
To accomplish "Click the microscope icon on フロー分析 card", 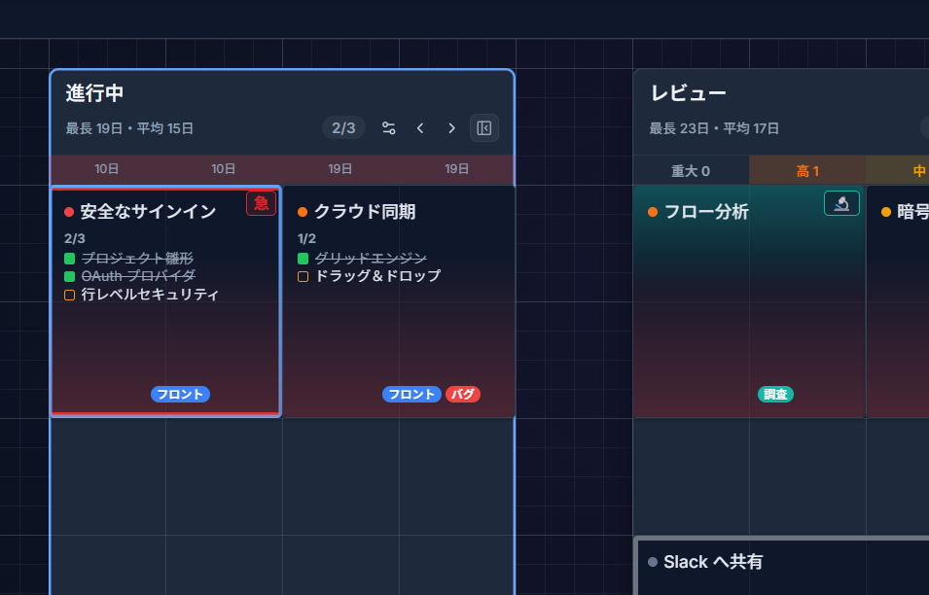I will click(841, 203).
